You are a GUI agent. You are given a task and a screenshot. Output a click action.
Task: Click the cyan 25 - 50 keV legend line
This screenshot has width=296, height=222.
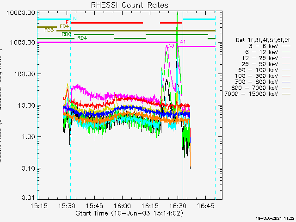(x=286, y=64)
